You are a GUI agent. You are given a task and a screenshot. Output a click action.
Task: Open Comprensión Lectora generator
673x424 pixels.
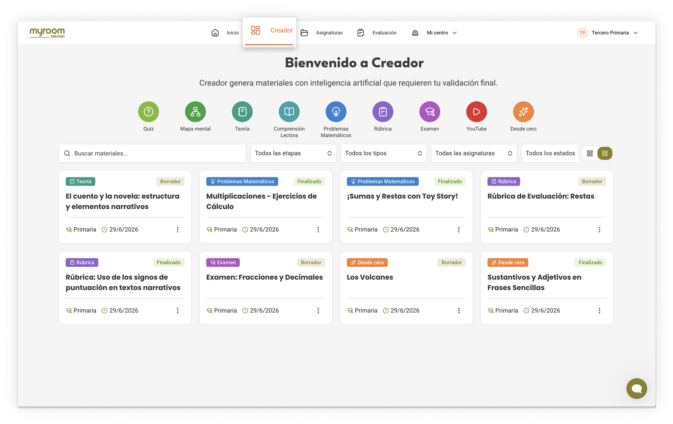tap(289, 112)
